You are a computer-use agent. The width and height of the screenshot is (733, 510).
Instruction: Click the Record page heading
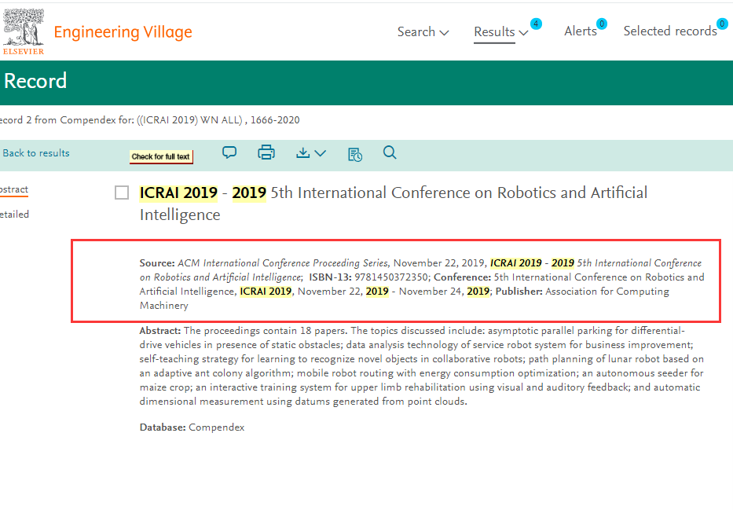click(x=35, y=81)
